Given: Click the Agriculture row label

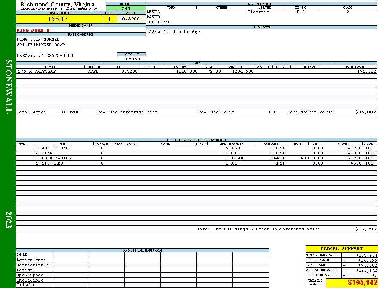Looking at the screenshot, I should click(31, 260).
